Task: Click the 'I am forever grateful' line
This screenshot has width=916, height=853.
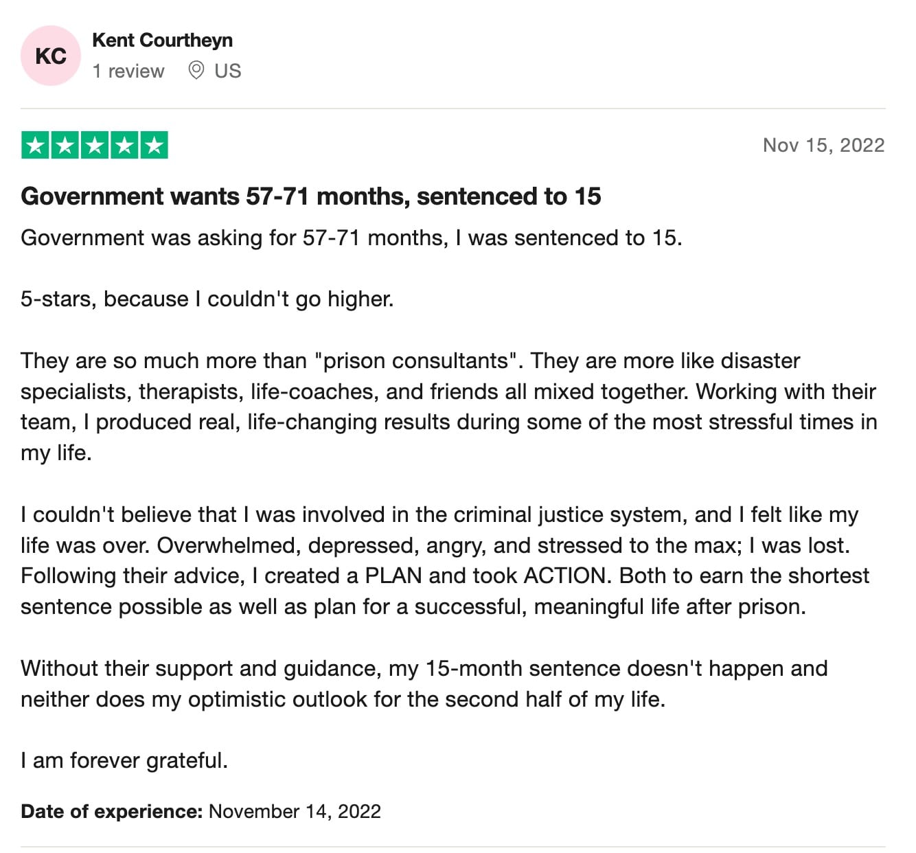Action: pyautogui.click(x=124, y=760)
